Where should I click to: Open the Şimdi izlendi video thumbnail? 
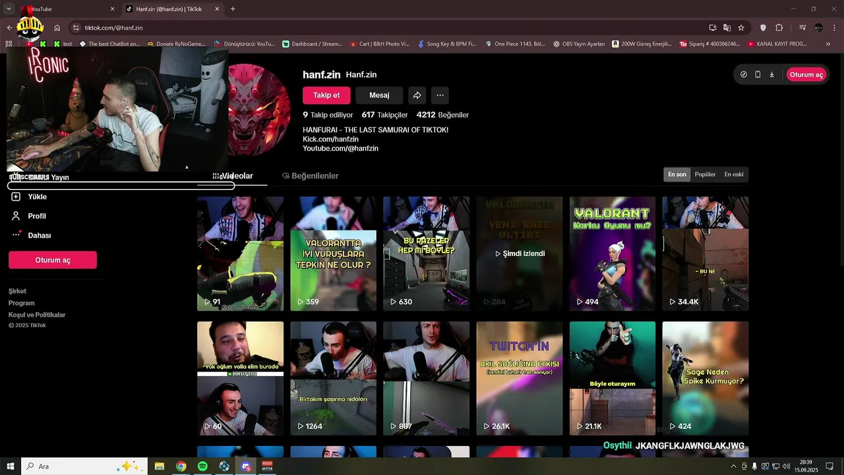click(x=520, y=253)
